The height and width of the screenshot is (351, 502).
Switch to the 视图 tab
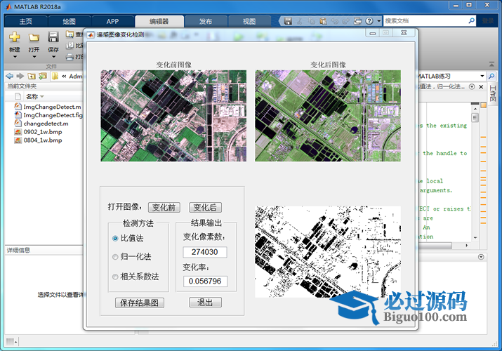(x=249, y=22)
